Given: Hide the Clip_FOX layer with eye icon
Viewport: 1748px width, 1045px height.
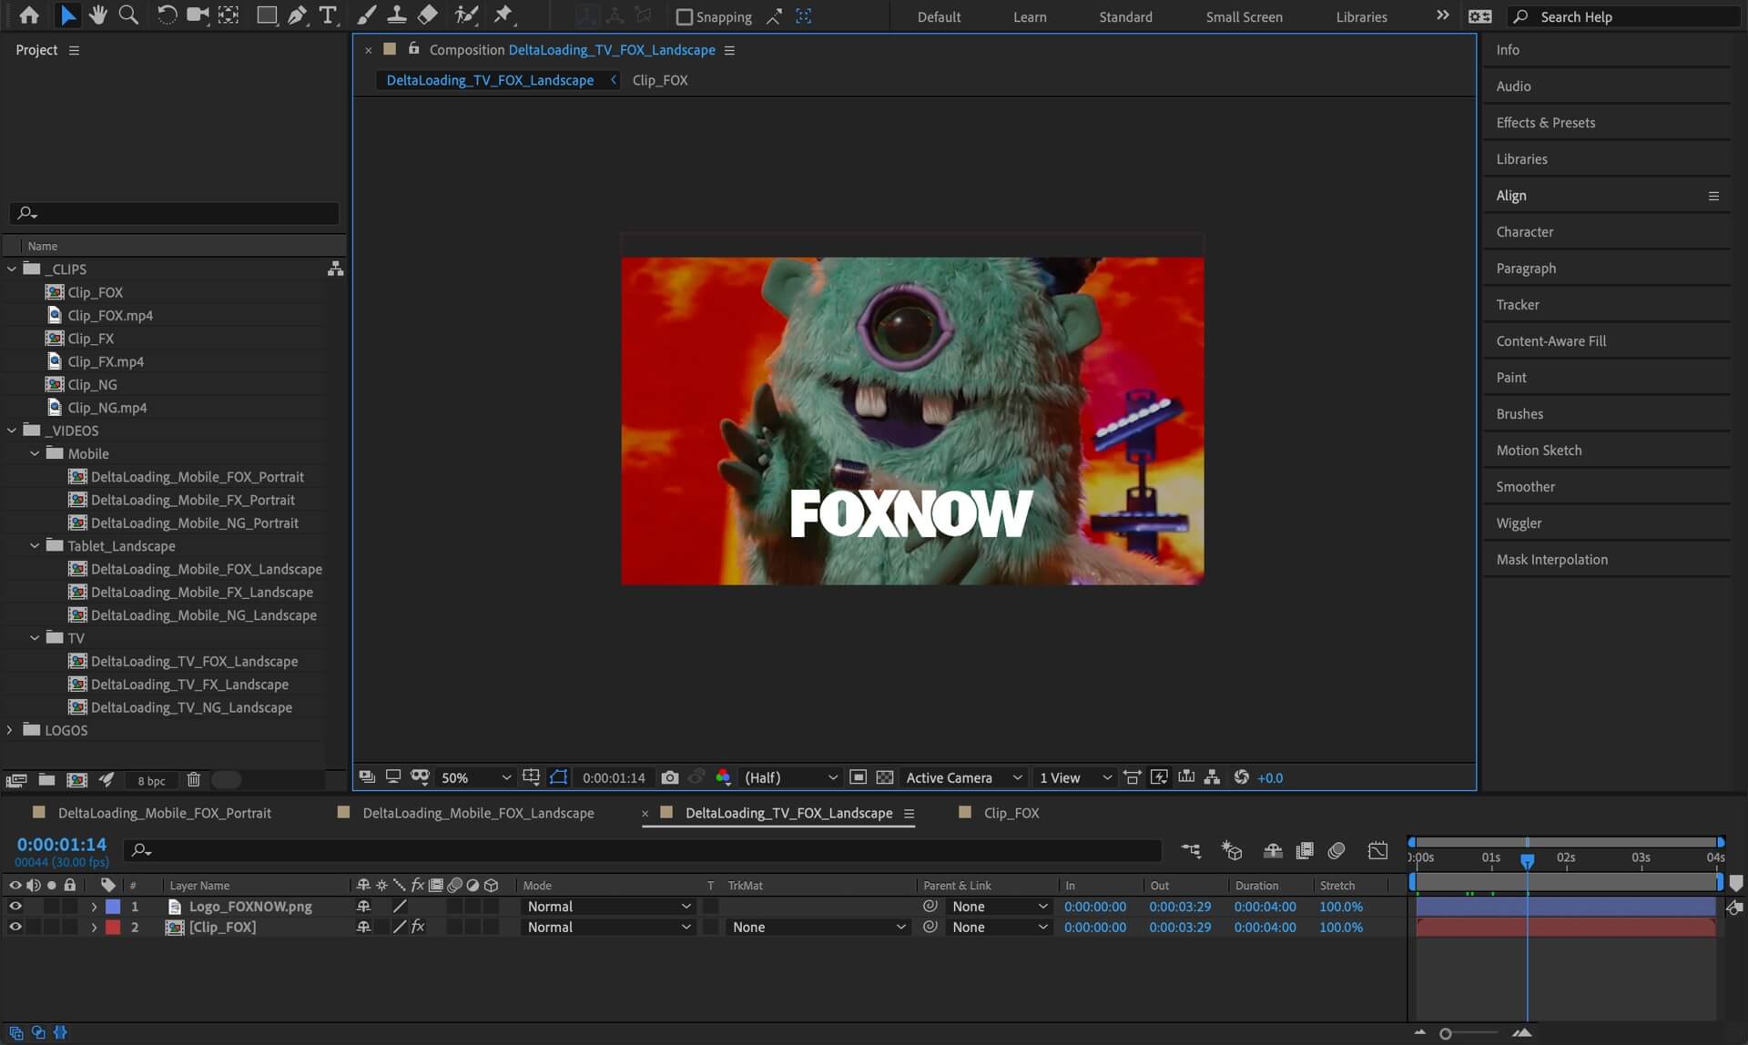Looking at the screenshot, I should pyautogui.click(x=15, y=927).
